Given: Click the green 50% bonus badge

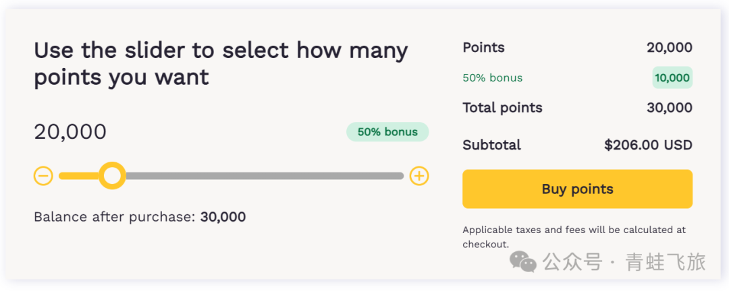Looking at the screenshot, I should pos(387,132).
